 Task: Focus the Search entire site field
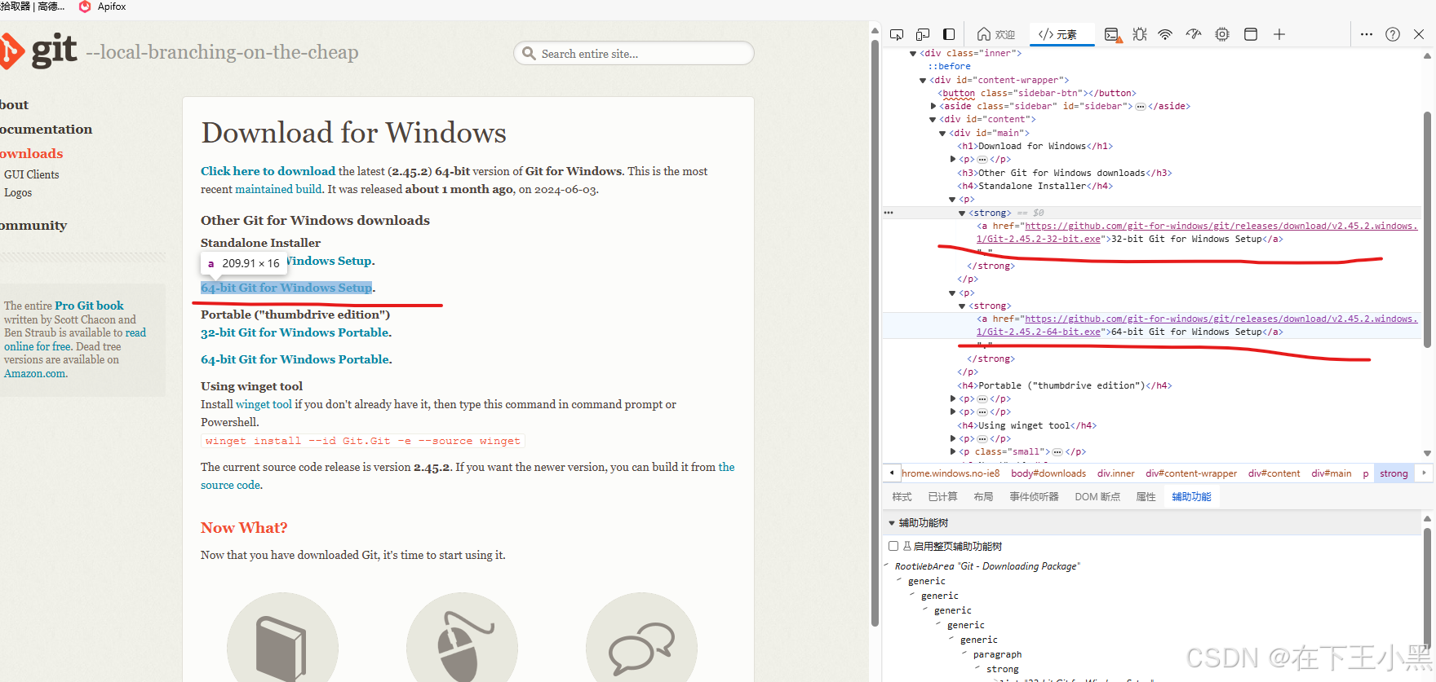634,54
